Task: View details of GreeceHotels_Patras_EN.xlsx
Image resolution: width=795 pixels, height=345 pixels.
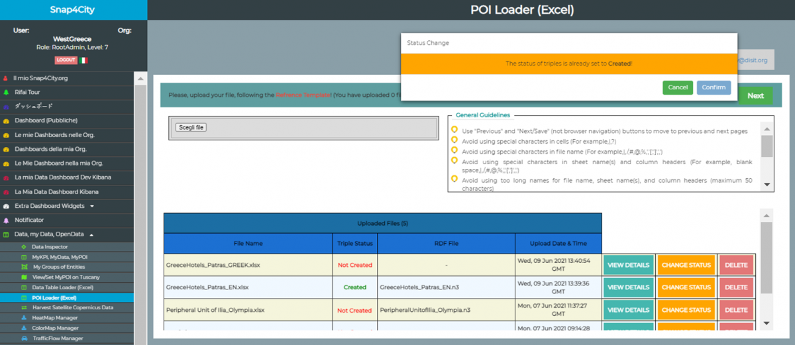Action: 628,287
